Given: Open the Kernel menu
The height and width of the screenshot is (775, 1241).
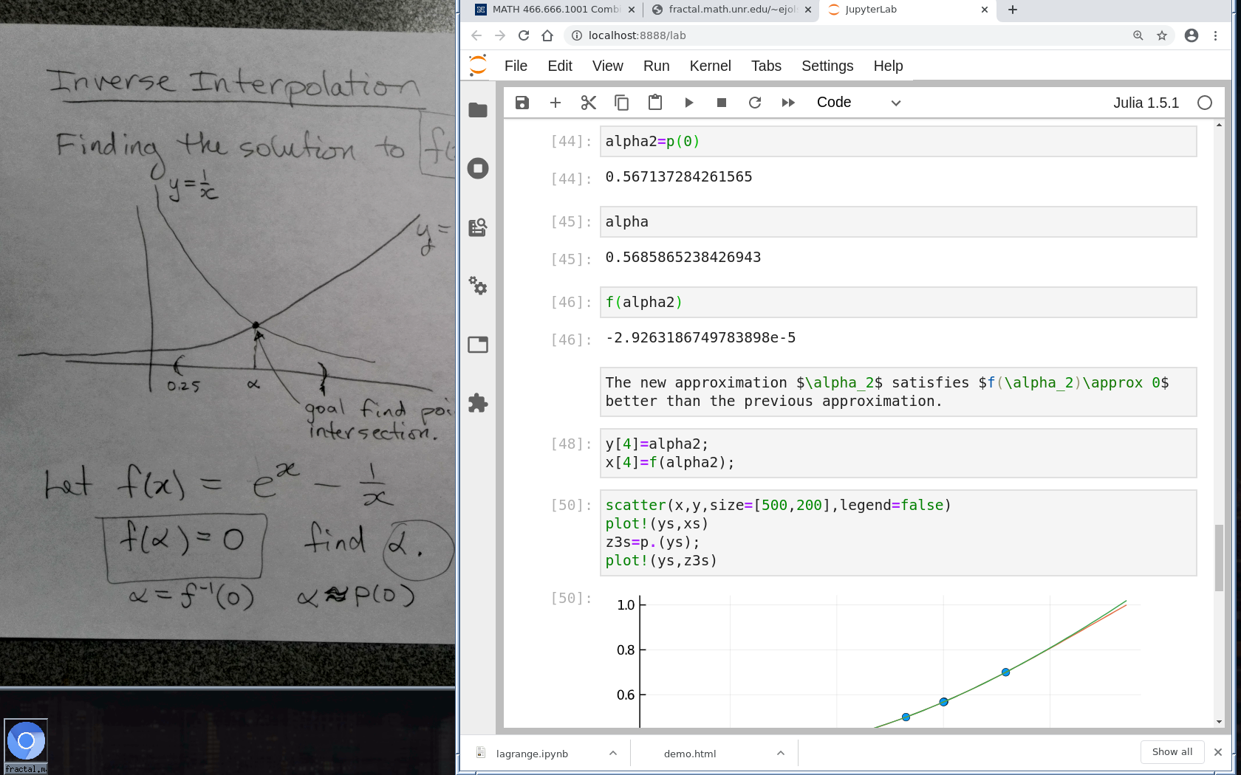Looking at the screenshot, I should (x=710, y=66).
